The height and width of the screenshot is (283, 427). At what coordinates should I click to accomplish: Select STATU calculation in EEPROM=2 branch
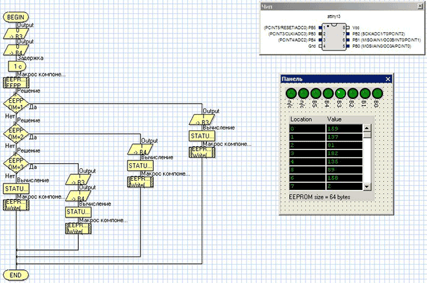tap(140, 166)
